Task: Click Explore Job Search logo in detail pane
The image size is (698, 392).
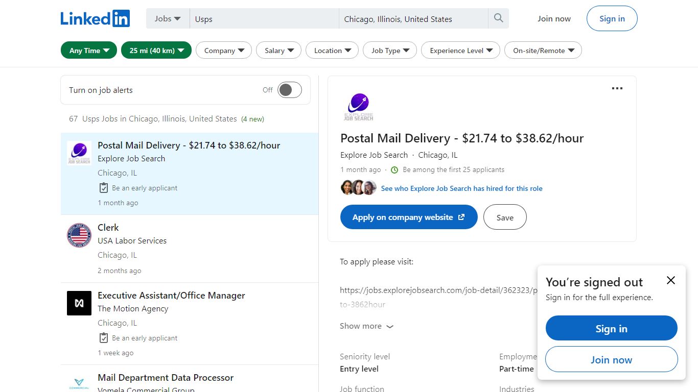Action: [x=358, y=107]
